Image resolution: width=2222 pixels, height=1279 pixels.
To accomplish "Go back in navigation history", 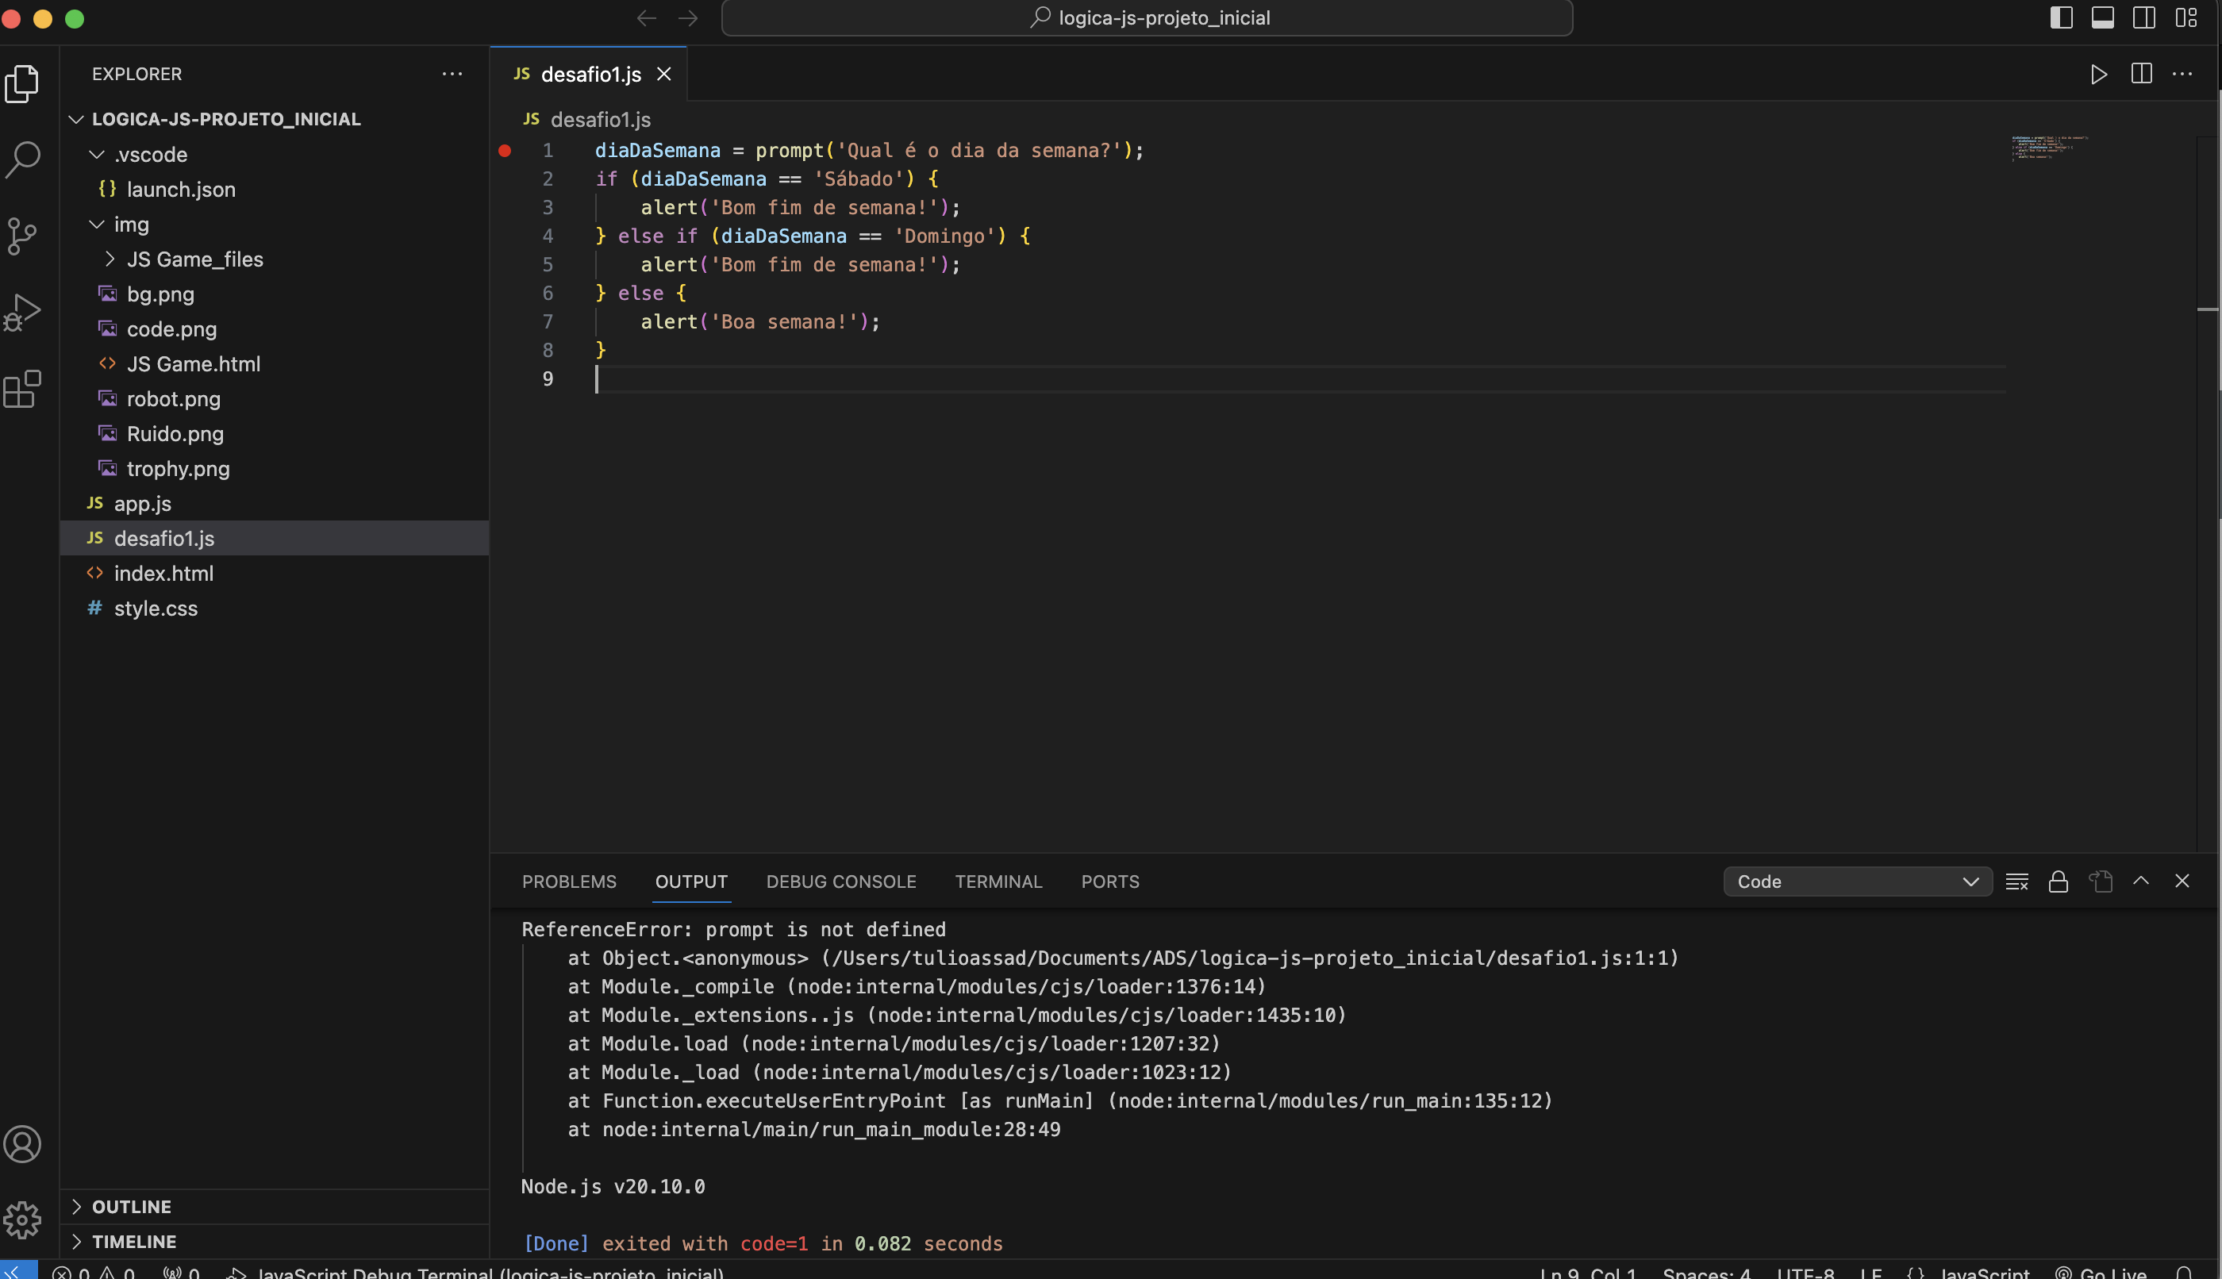I will point(647,17).
